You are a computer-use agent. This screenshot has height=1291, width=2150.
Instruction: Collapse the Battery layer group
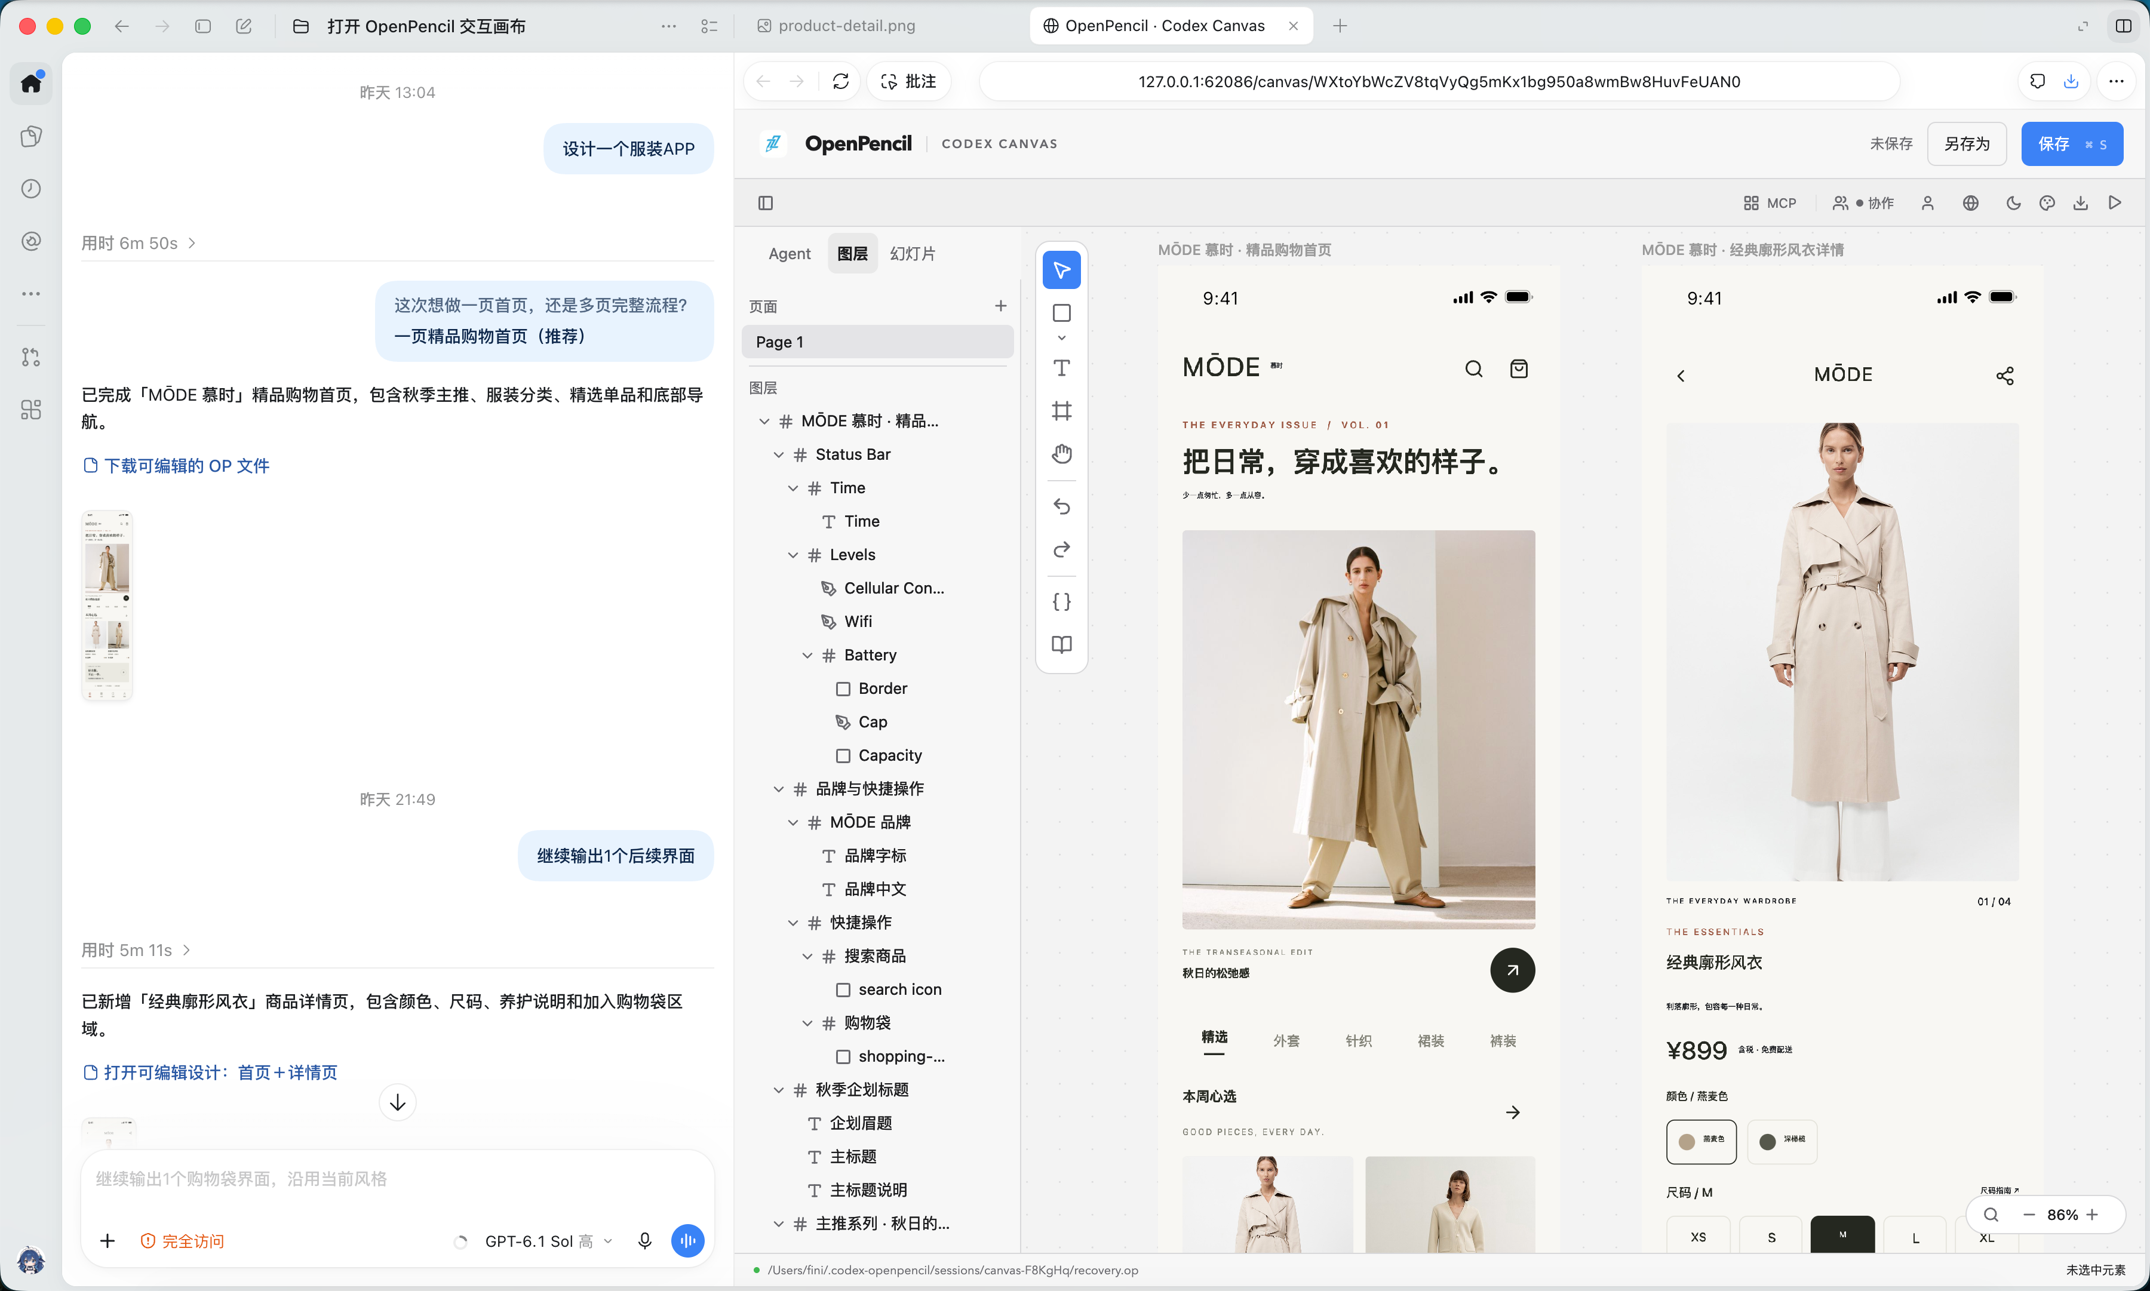pos(807,655)
